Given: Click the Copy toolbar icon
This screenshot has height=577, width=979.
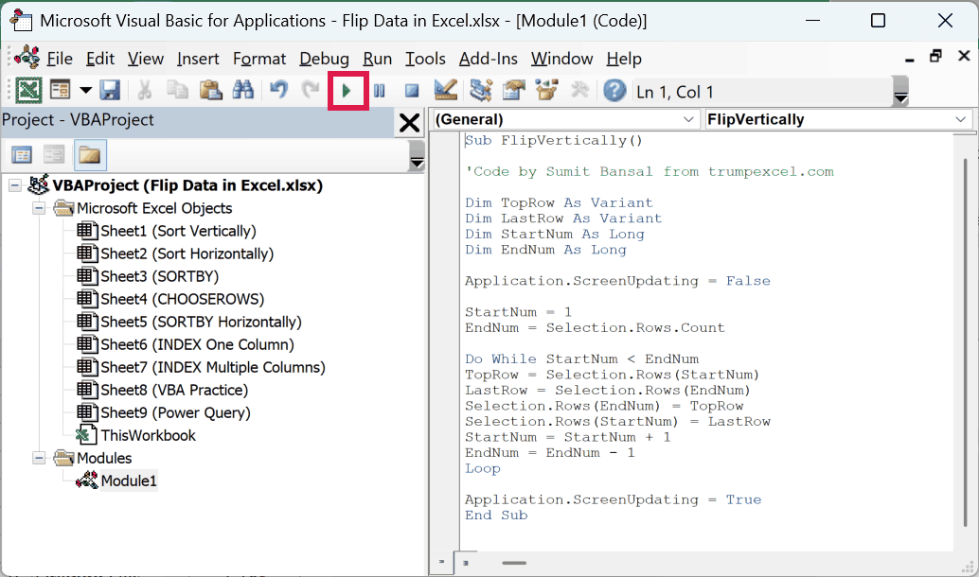Looking at the screenshot, I should 177,91.
